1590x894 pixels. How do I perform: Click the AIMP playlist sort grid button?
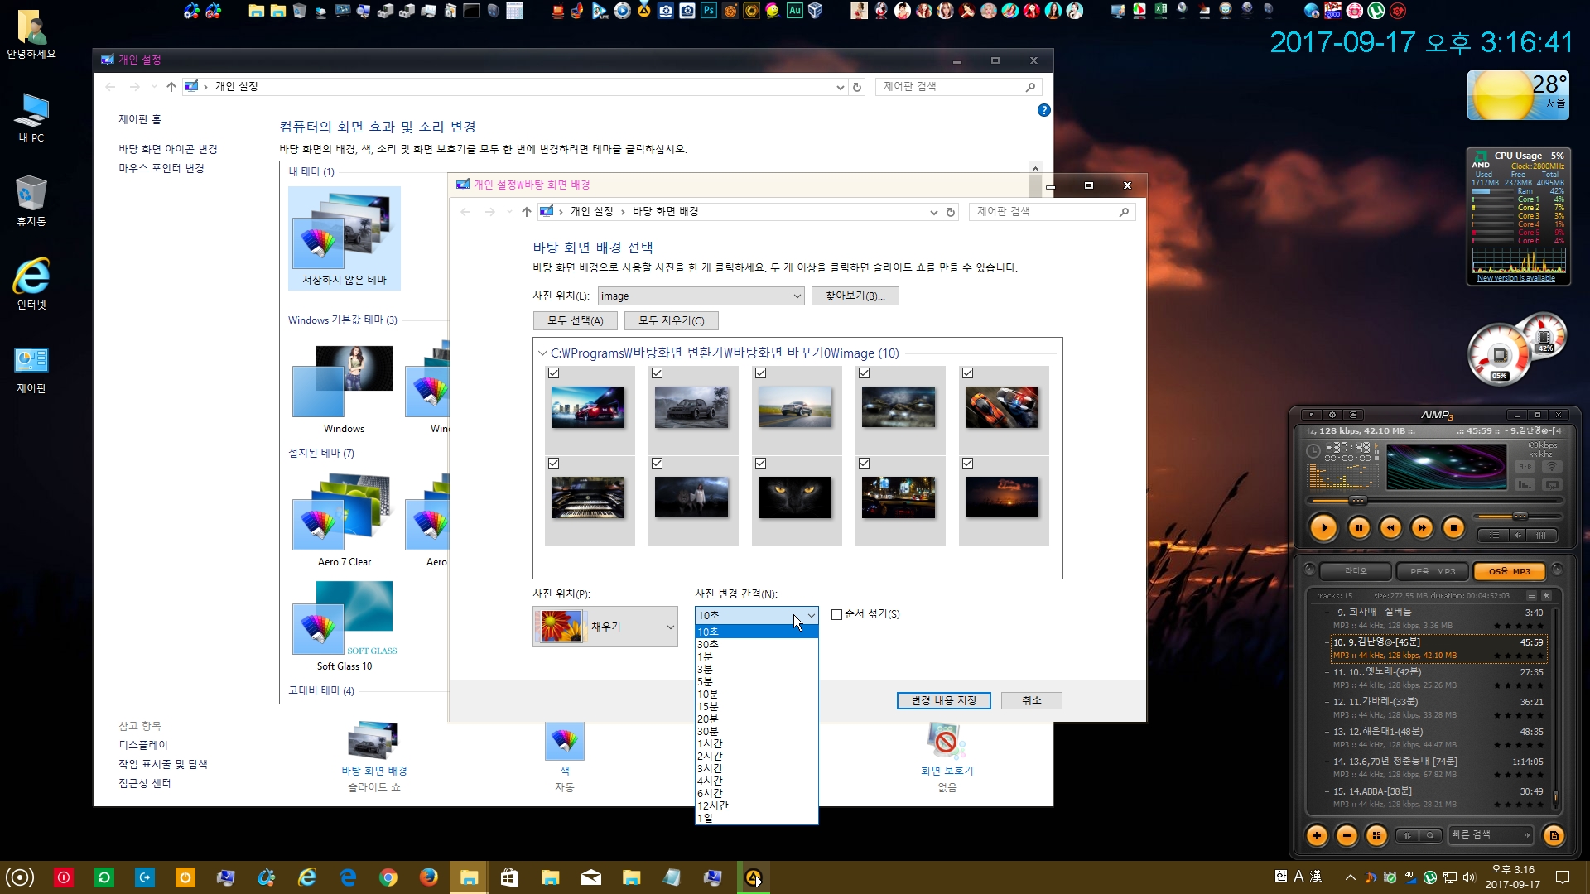(x=1376, y=835)
